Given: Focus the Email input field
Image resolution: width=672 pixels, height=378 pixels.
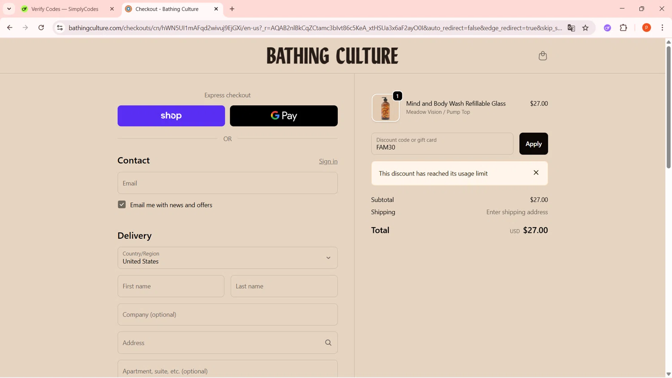Looking at the screenshot, I should pyautogui.click(x=228, y=183).
